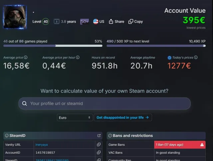The height and width of the screenshot is (161, 213).
Task: Click the 10,490 XP total text
Action: tap(197, 41)
